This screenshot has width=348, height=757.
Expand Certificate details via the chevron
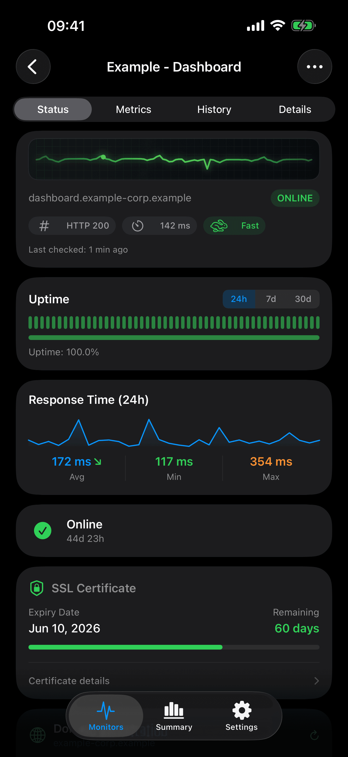316,681
